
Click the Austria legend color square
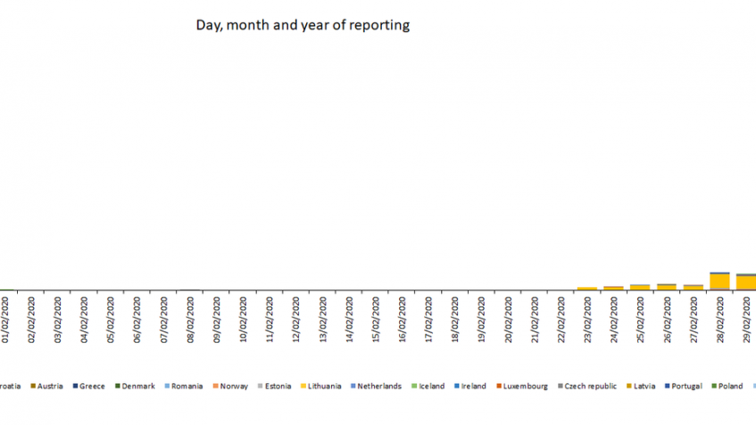click(x=33, y=386)
